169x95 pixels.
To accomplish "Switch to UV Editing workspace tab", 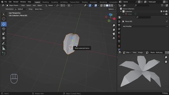I will click(64, 2).
